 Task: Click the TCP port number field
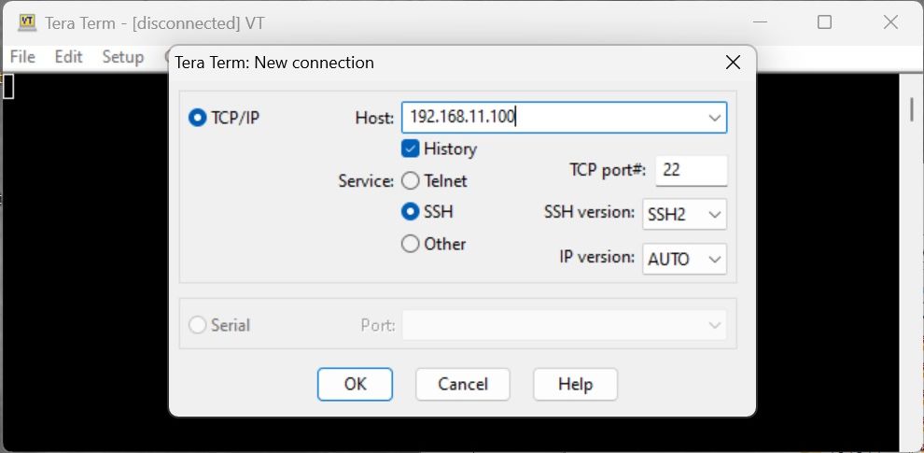click(x=692, y=171)
